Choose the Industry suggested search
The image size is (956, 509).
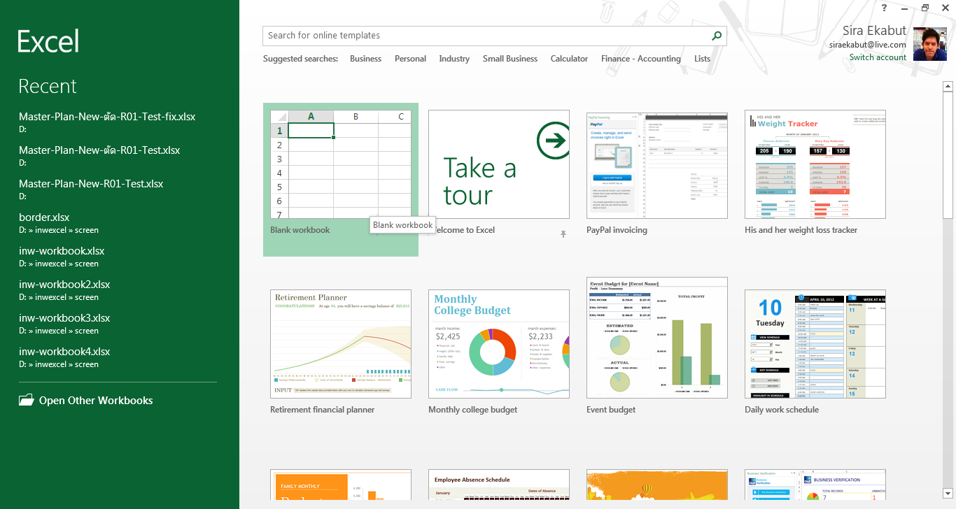(x=454, y=59)
